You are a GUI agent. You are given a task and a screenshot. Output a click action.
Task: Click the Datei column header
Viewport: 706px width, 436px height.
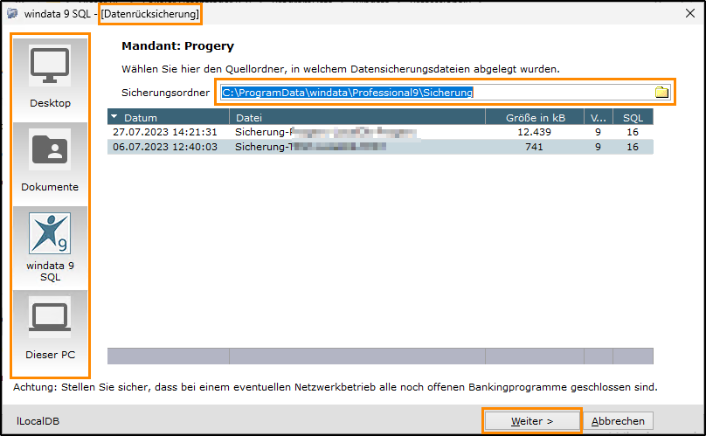(x=357, y=118)
